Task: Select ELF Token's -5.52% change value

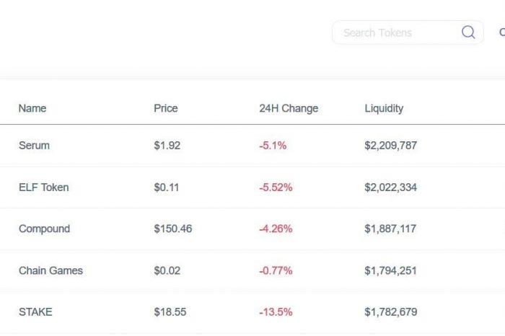Action: click(x=276, y=187)
